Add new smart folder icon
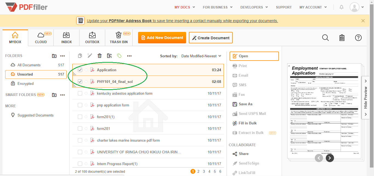374x176 pixels. 54,95
